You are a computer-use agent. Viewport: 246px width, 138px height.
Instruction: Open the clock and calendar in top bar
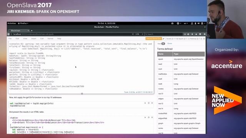pos(106,23)
